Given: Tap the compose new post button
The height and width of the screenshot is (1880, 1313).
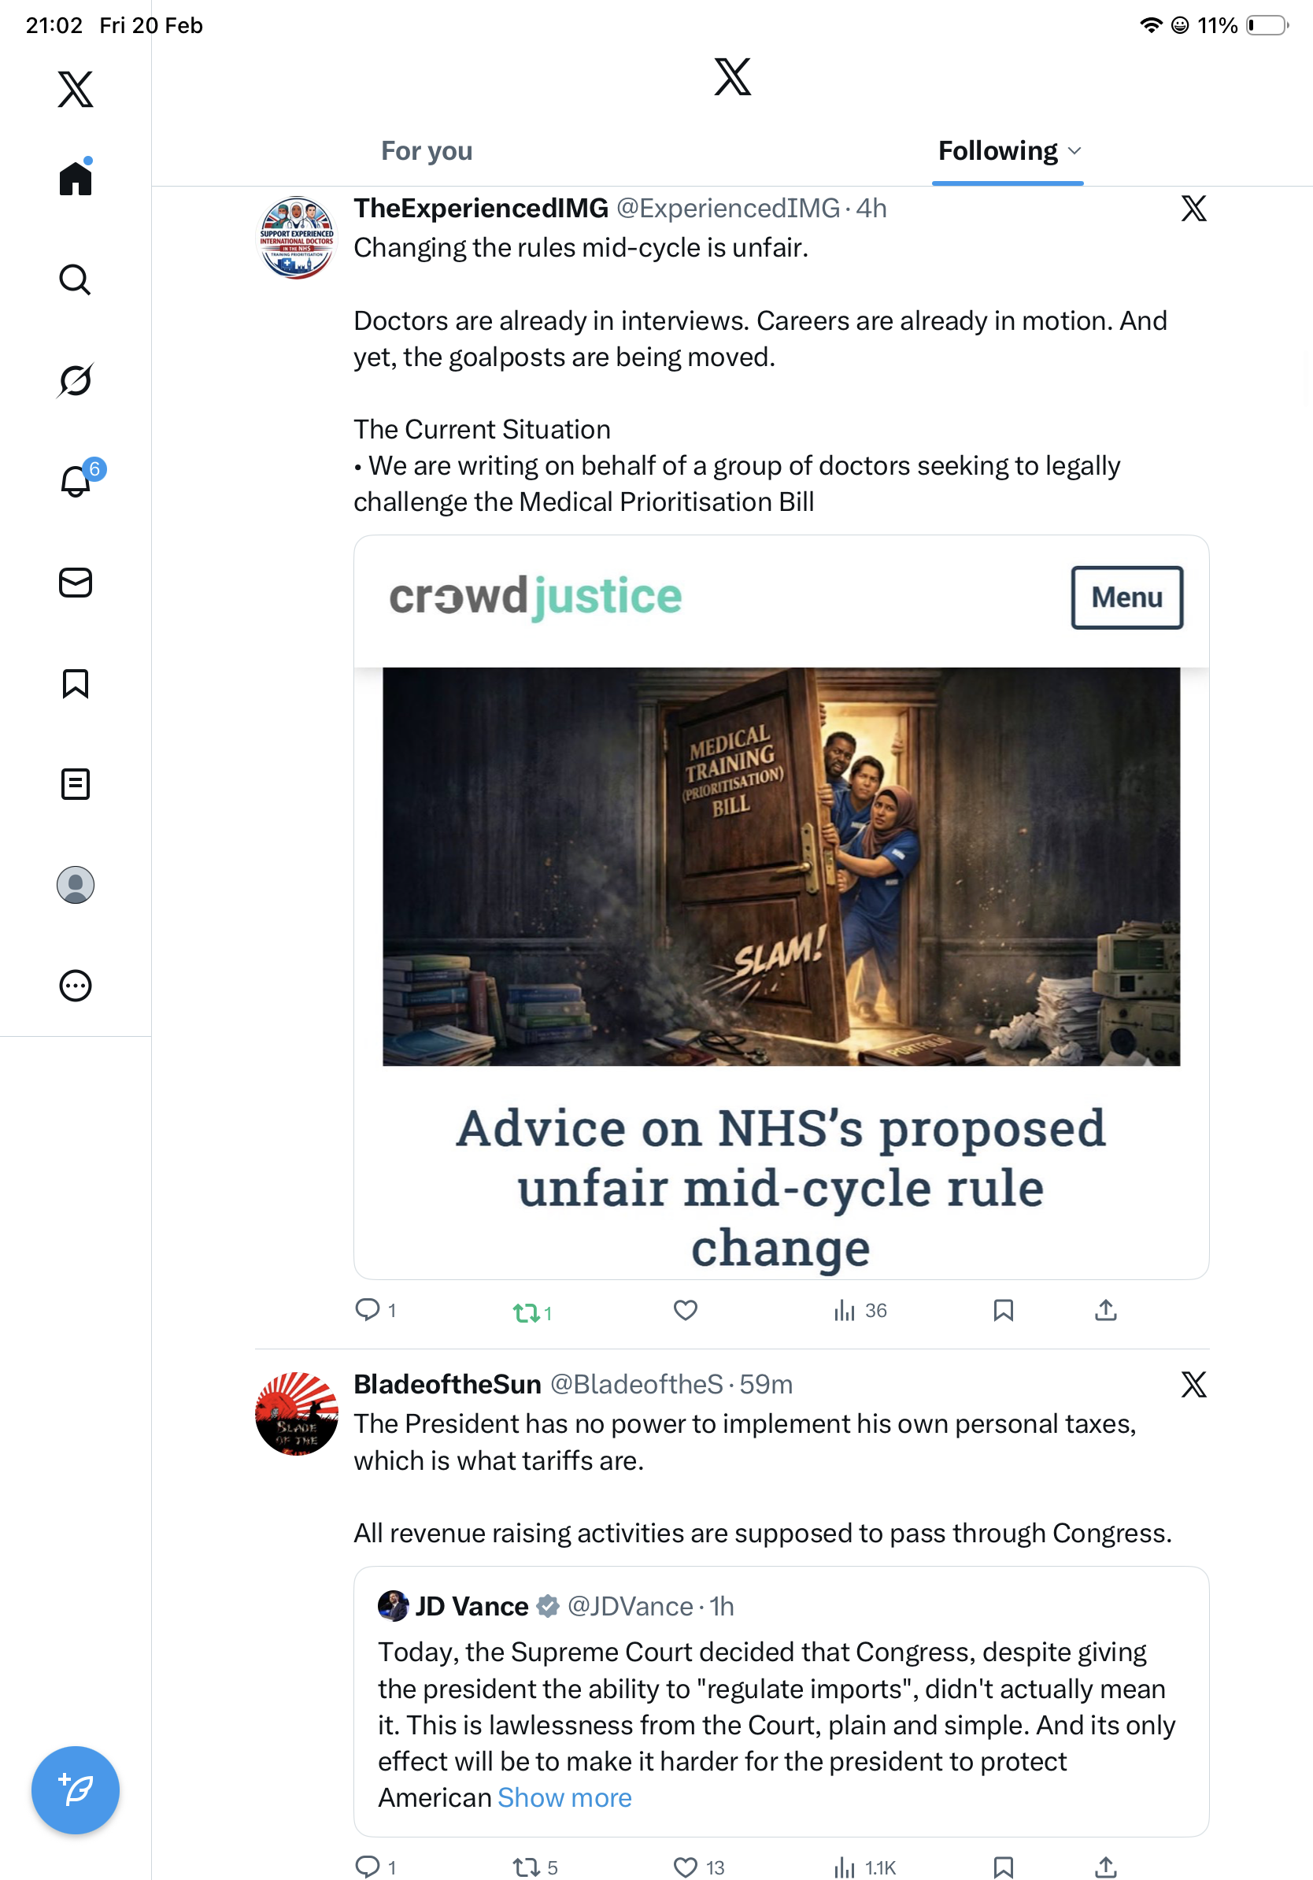Looking at the screenshot, I should 76,1790.
